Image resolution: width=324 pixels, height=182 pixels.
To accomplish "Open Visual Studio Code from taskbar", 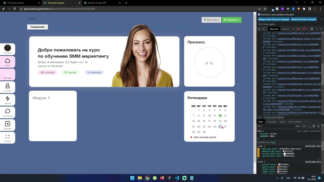I will [177, 178].
